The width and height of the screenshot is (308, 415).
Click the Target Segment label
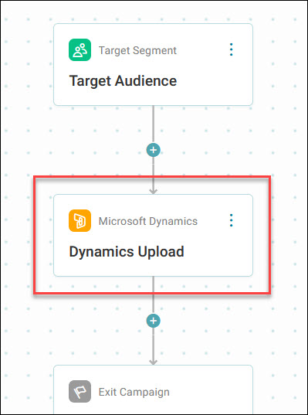click(x=137, y=50)
